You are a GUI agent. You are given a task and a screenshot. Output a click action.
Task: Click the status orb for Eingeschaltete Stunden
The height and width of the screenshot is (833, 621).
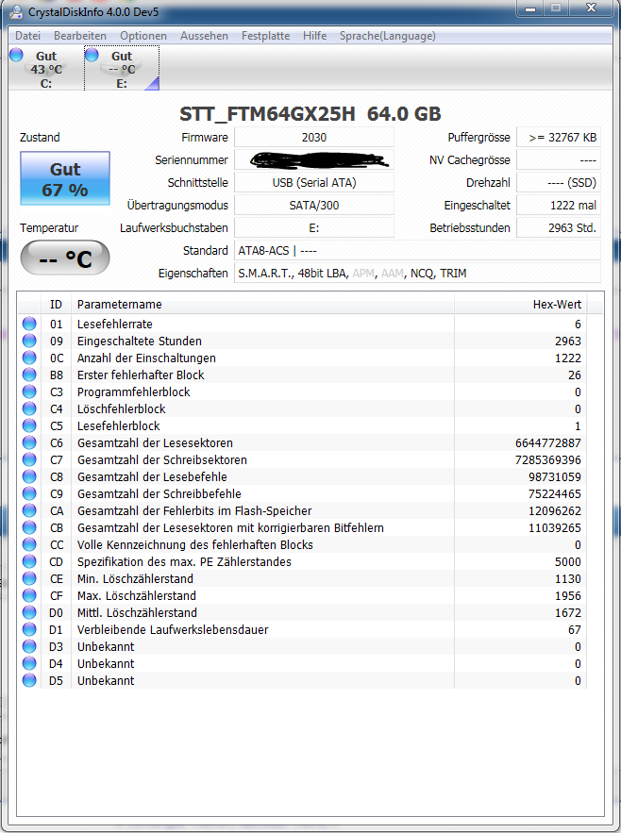(x=29, y=341)
